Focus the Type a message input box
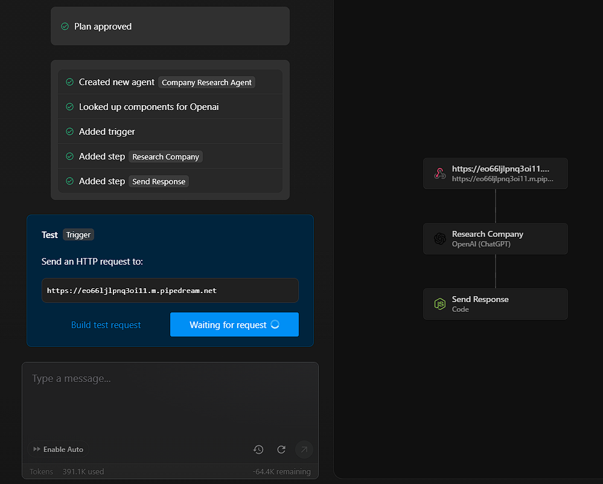Viewport: 603px width, 484px height. click(170, 401)
